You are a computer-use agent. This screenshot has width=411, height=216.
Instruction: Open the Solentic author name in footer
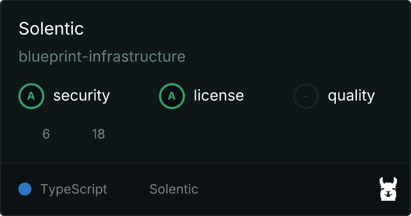tap(174, 190)
